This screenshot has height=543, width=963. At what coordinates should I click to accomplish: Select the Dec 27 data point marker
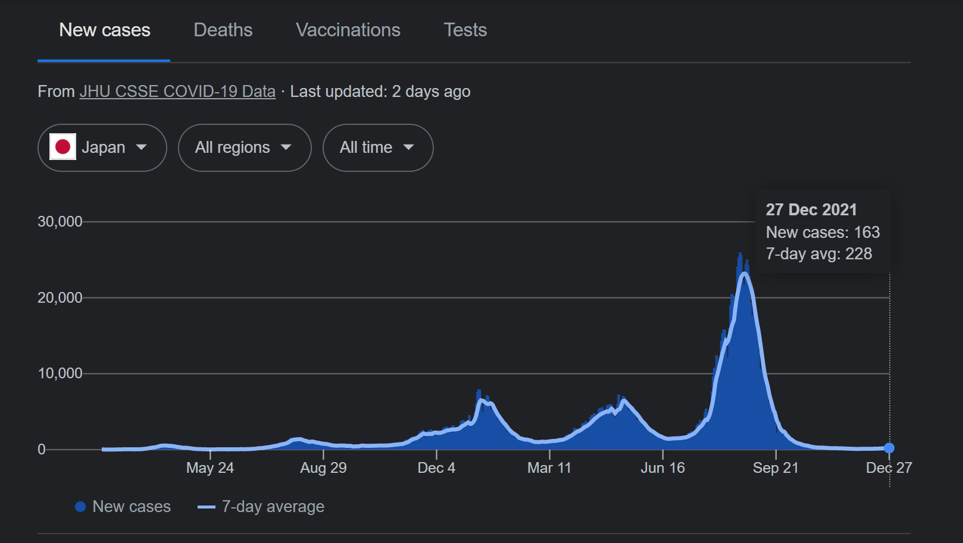889,448
